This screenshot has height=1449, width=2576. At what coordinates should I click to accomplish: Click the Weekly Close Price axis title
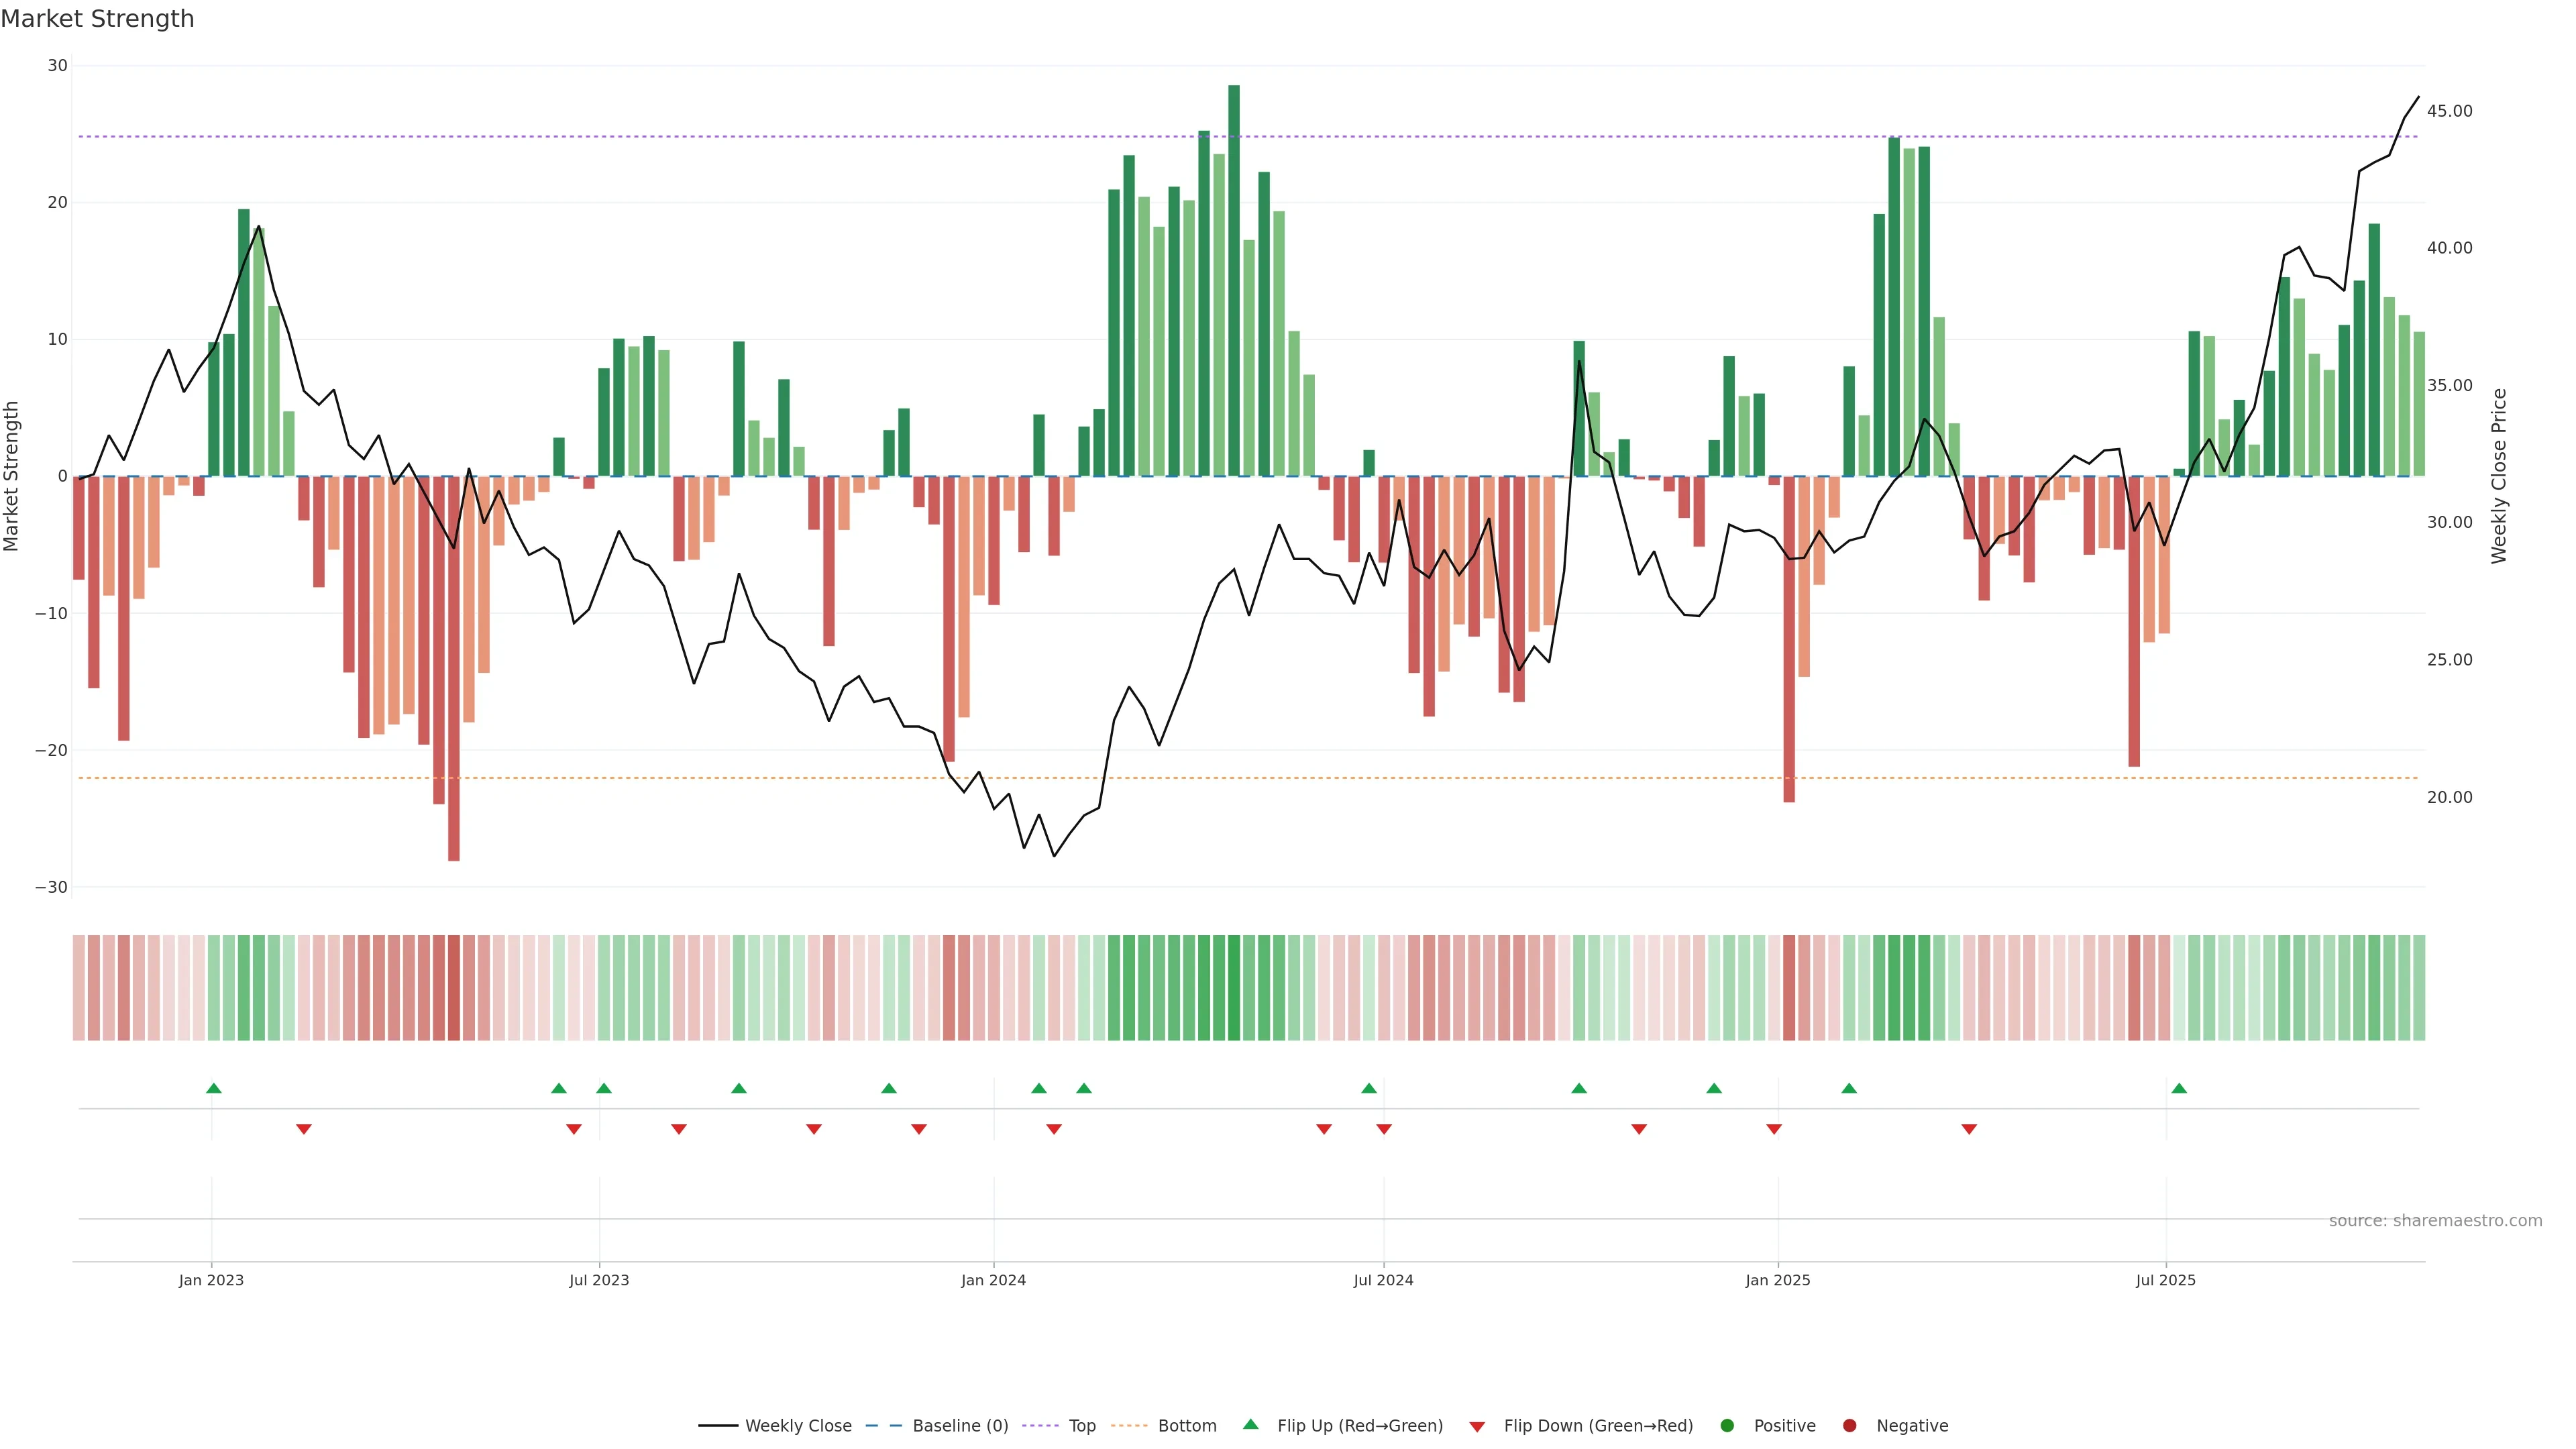pyautogui.click(x=2499, y=476)
